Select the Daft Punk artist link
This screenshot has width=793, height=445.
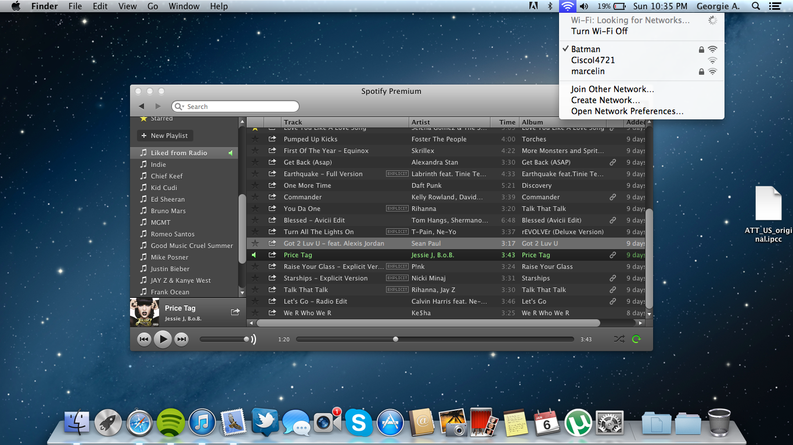point(427,185)
